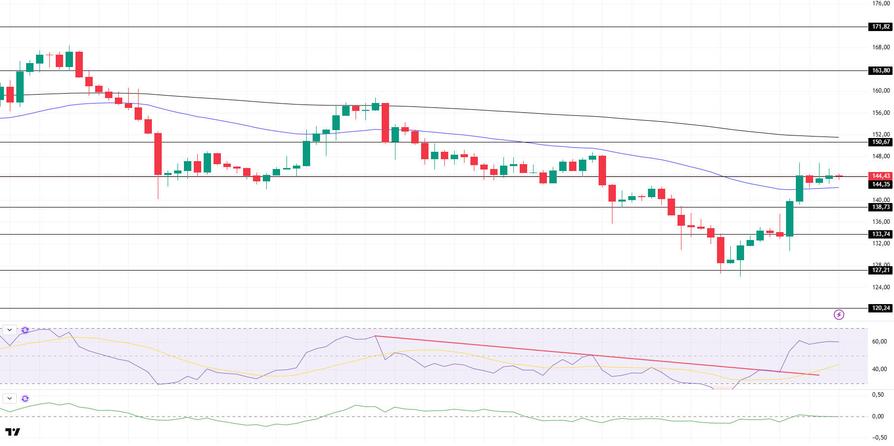Click the red 144,43 current price label

pyautogui.click(x=881, y=176)
